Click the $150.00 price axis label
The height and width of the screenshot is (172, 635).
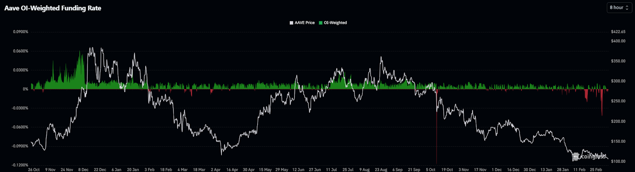pos(618,142)
